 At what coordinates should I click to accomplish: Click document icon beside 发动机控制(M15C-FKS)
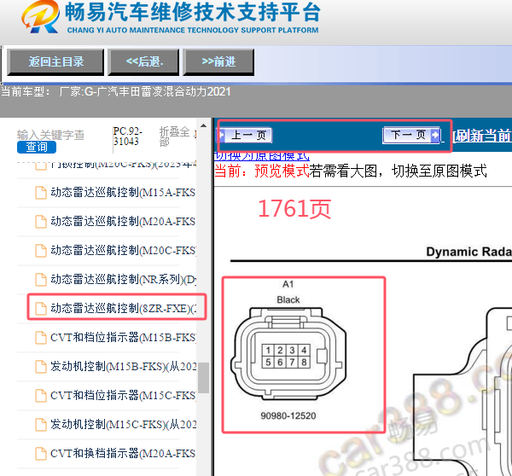click(x=41, y=425)
